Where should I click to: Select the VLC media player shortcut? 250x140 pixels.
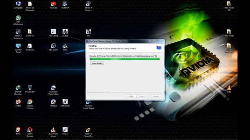coord(53,132)
